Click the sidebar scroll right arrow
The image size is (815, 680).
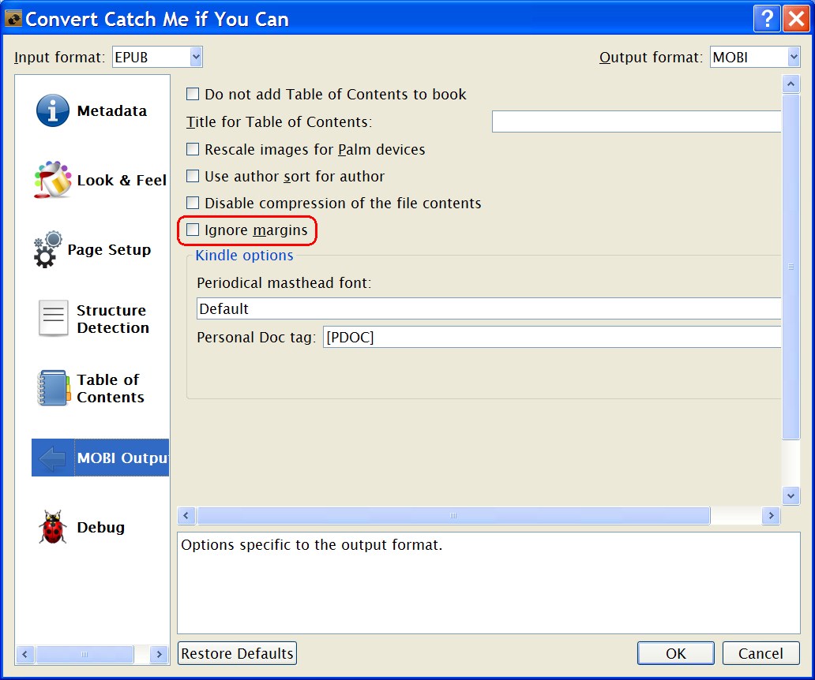coord(159,654)
